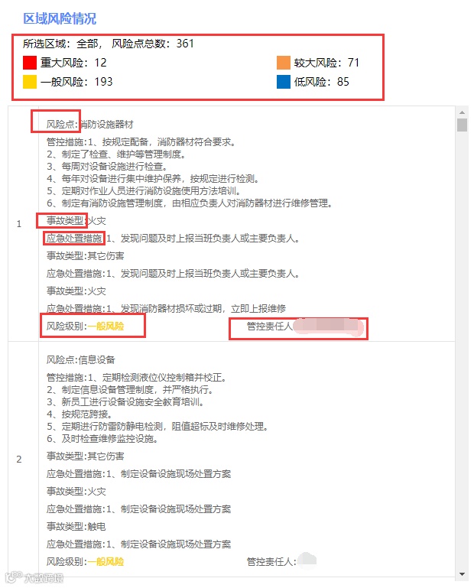
Task: Click row number 2 cell
Action: (19, 459)
